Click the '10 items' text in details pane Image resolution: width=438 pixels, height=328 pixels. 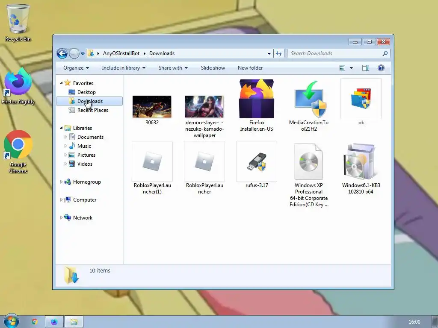tap(100, 270)
